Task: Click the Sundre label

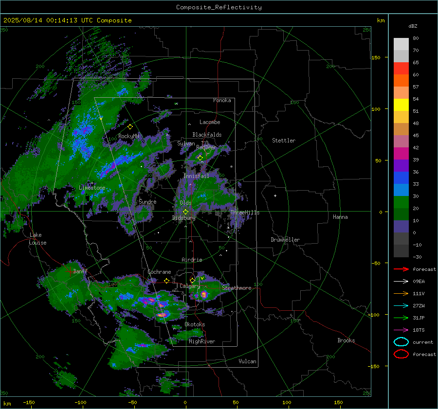Action: (x=147, y=202)
